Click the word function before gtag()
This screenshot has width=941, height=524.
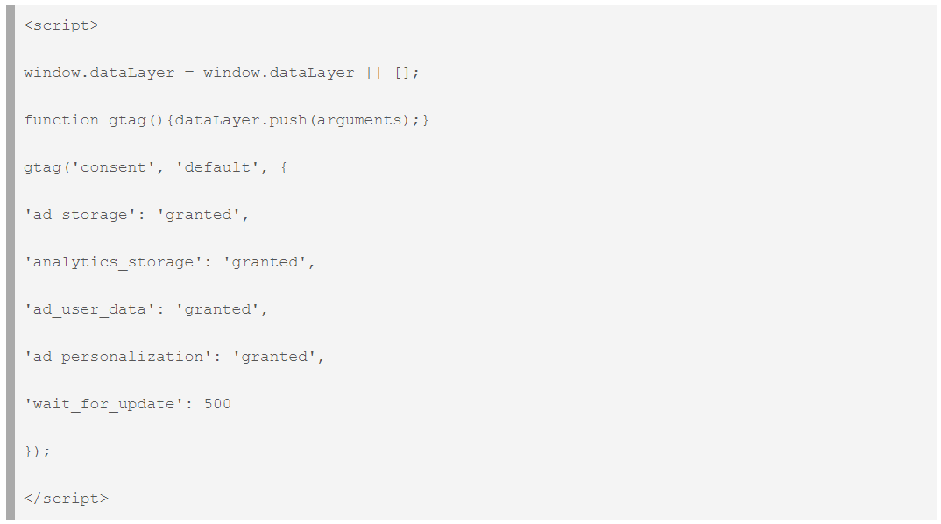[61, 120]
